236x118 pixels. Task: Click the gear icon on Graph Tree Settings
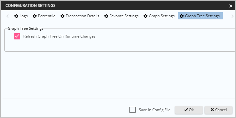pos(182,16)
